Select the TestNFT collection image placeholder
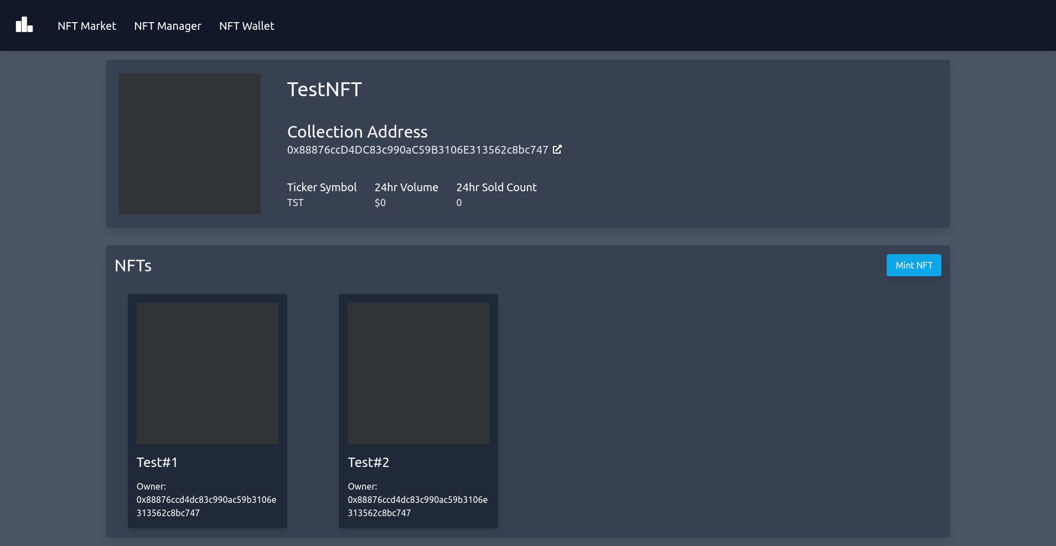 190,144
